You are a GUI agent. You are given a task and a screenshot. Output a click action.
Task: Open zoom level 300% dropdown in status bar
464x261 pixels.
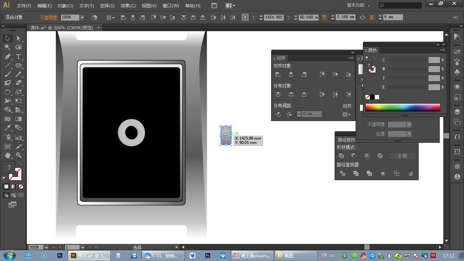coord(47,247)
